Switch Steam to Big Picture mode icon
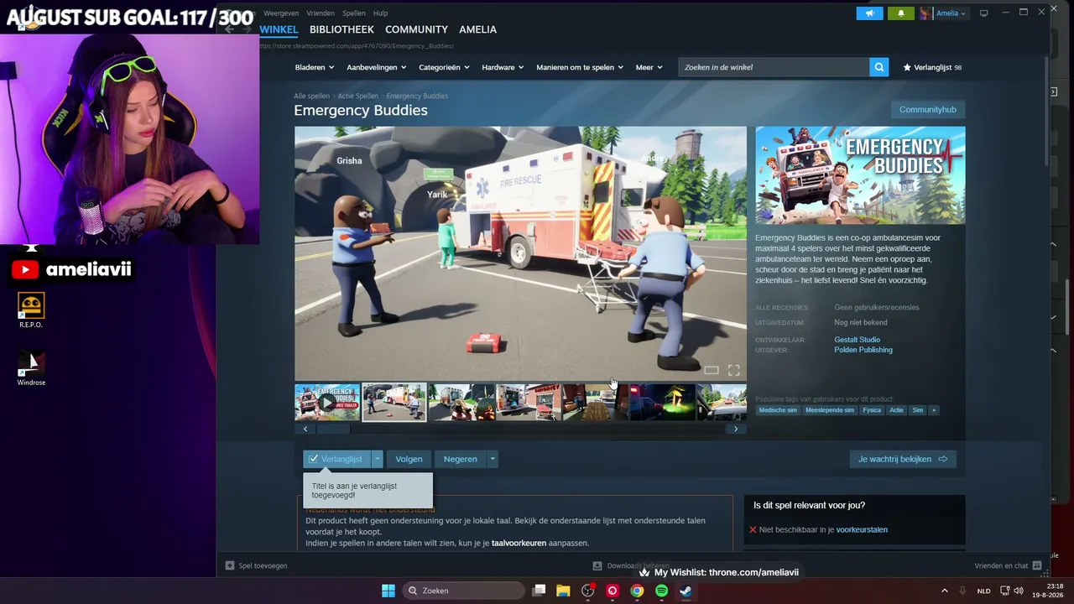 [984, 13]
